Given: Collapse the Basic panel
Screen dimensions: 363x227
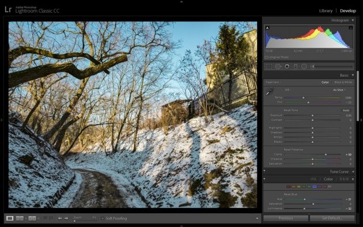Looking at the screenshot, I should click(x=353, y=75).
